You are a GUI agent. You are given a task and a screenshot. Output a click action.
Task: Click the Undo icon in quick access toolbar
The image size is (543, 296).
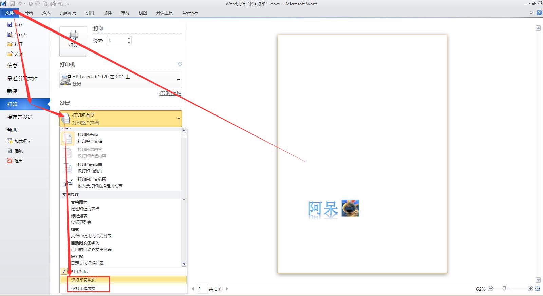click(20, 4)
